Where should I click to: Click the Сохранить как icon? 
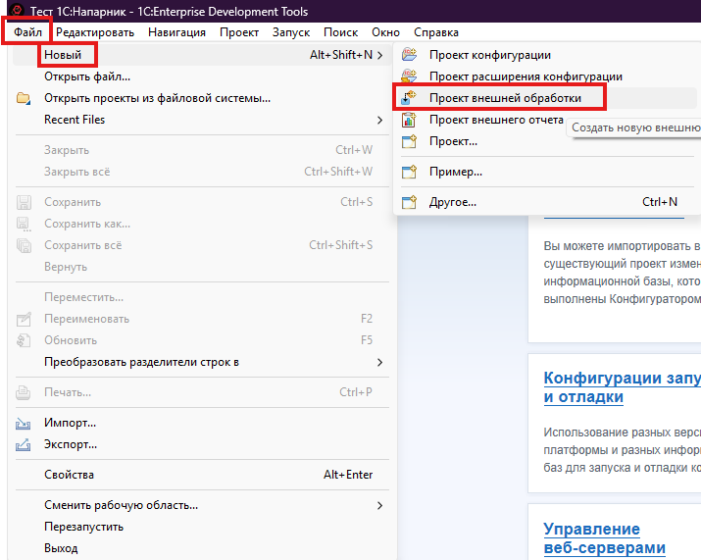[24, 224]
